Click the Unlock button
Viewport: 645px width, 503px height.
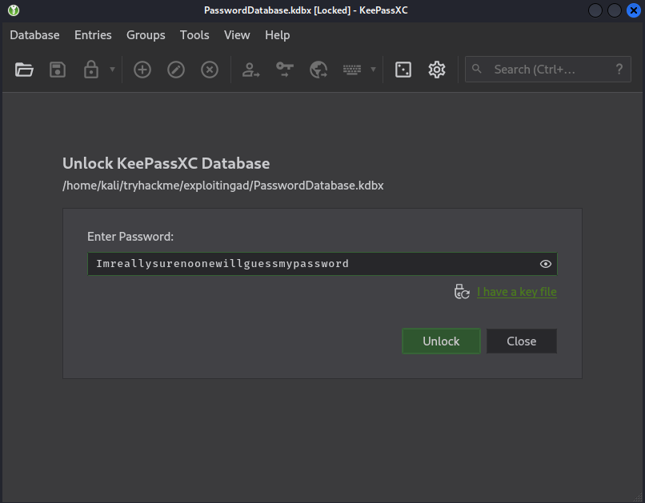click(x=441, y=341)
